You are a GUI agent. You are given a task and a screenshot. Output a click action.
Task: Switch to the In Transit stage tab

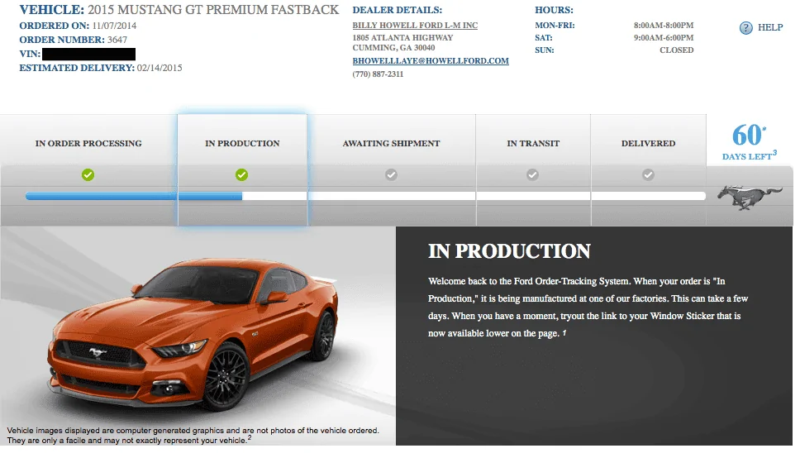click(533, 169)
